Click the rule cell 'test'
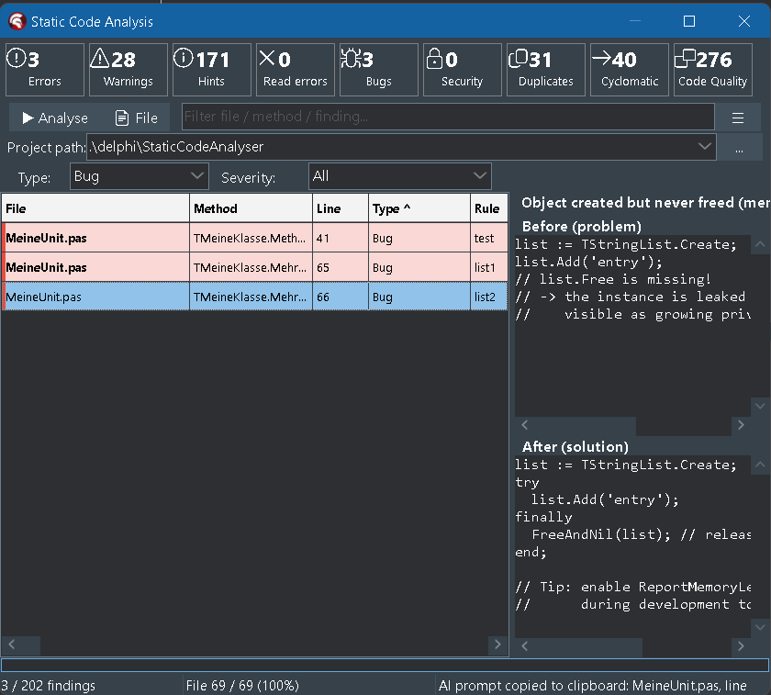 pos(489,238)
